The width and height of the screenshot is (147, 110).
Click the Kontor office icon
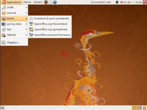click(x=4, y=18)
